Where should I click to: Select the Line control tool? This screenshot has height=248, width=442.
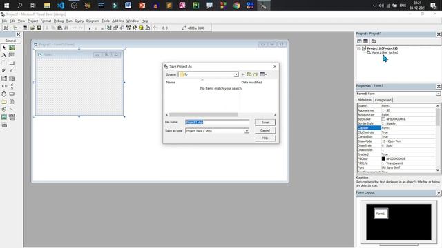[x=12, y=109]
